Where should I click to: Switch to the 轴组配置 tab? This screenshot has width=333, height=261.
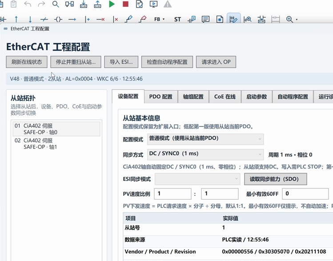tap(193, 97)
